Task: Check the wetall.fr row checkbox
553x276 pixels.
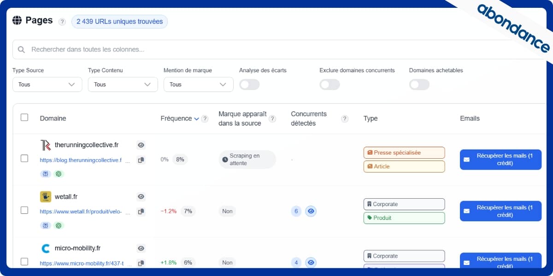Action: (24, 211)
